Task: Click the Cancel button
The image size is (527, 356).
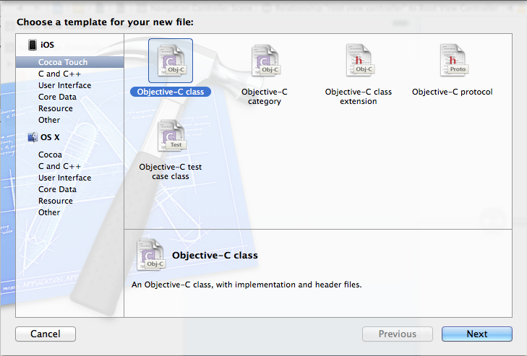Action: 46,334
